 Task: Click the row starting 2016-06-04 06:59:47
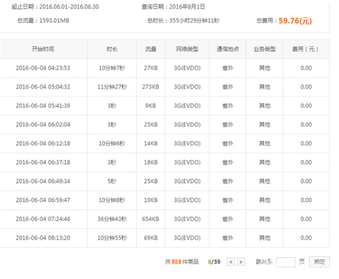click(165, 200)
